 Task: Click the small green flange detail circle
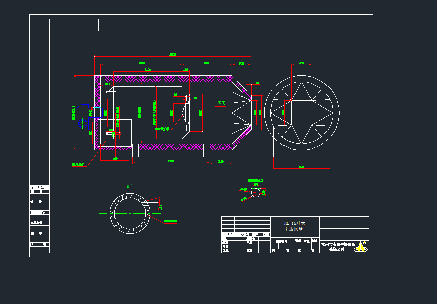(x=255, y=193)
